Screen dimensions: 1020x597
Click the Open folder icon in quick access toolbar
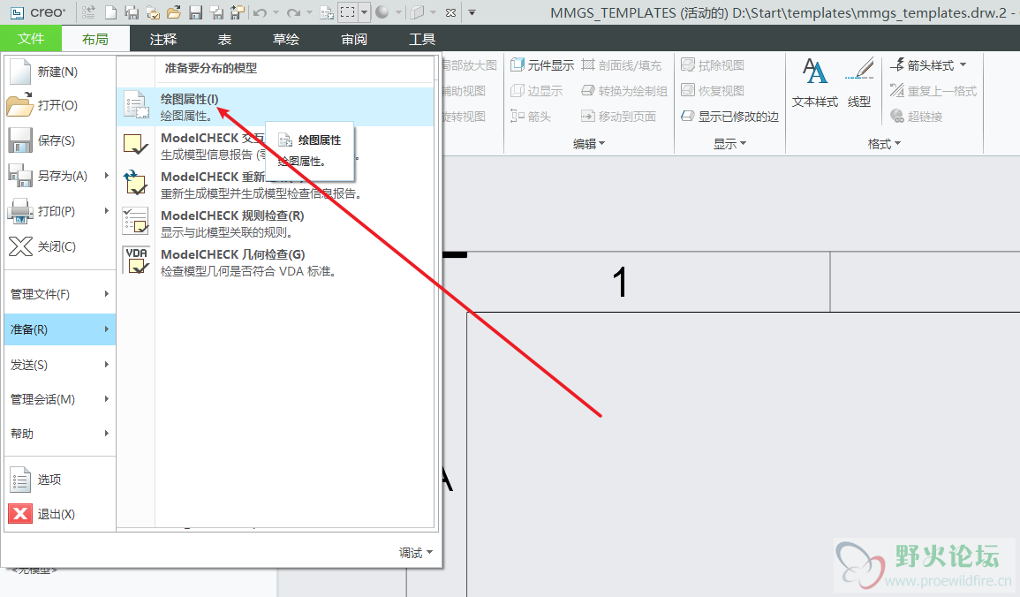pyautogui.click(x=174, y=11)
